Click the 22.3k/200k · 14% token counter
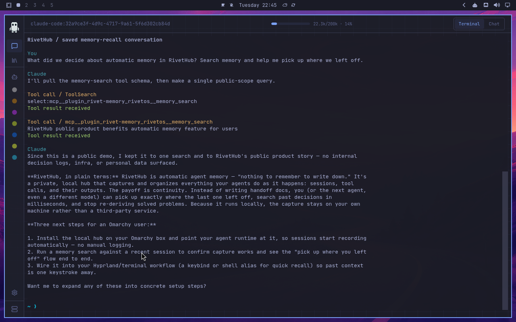 (x=333, y=24)
